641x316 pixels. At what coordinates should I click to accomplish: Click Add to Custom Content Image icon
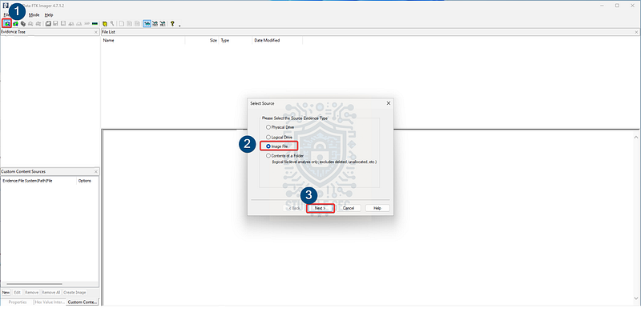click(71, 24)
